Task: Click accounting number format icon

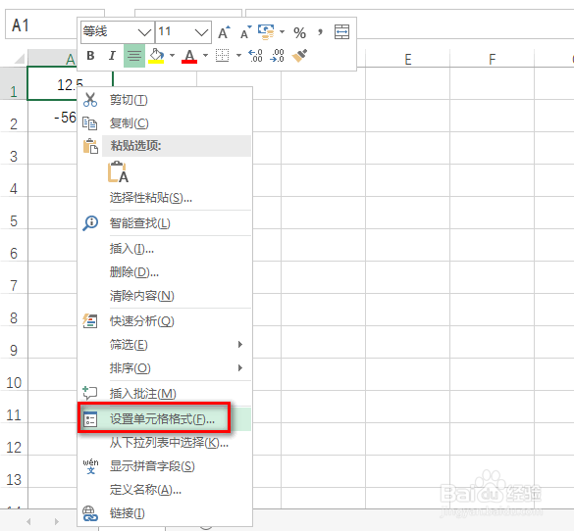Action: pyautogui.click(x=266, y=32)
